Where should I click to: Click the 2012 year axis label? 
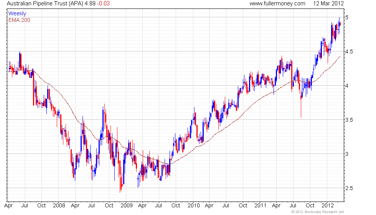[x=328, y=206]
